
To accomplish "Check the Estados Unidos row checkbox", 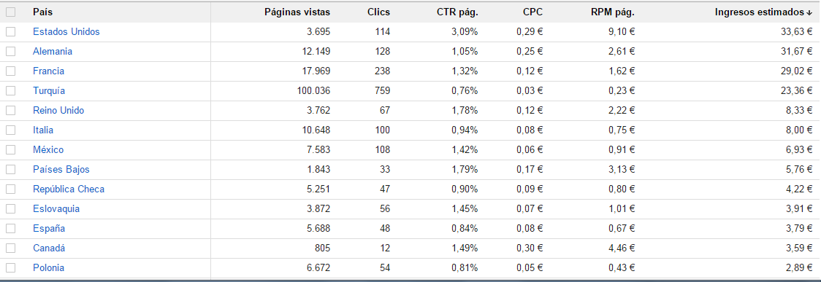I will click(x=10, y=32).
